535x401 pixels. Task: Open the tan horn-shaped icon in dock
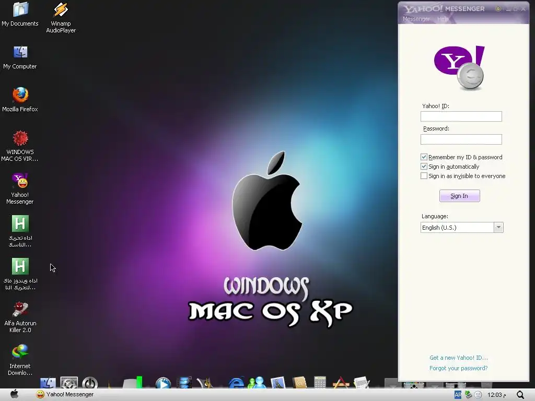(205, 383)
